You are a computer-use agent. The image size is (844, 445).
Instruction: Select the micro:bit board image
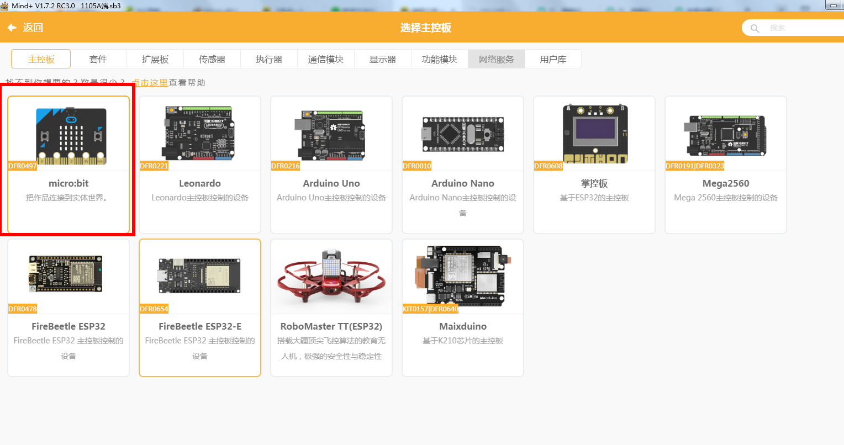coord(71,136)
